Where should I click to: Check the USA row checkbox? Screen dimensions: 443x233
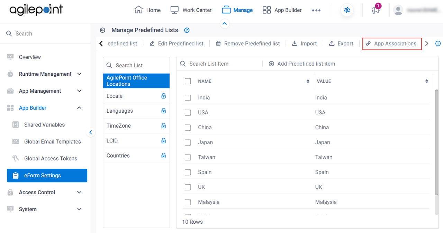click(x=188, y=113)
